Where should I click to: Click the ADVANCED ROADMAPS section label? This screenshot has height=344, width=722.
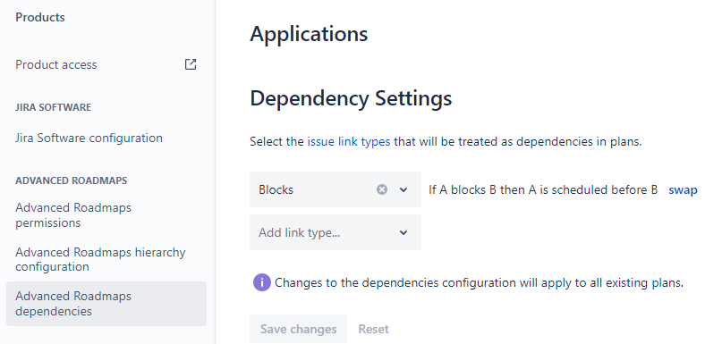(72, 180)
